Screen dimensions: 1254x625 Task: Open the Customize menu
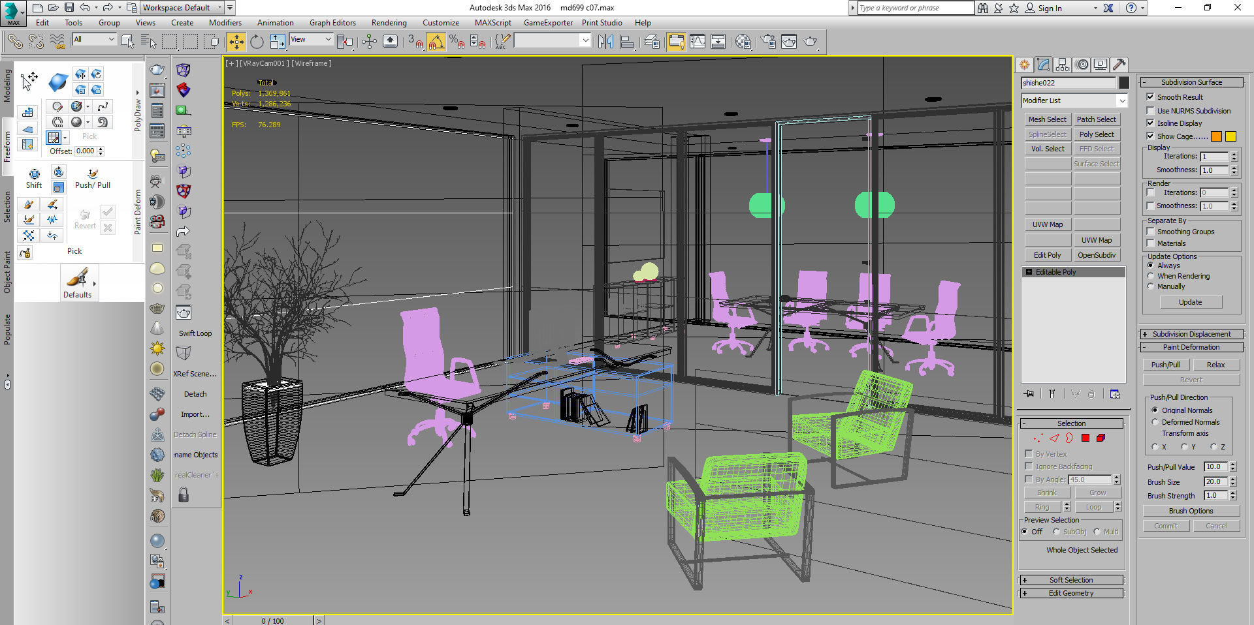pos(441,23)
